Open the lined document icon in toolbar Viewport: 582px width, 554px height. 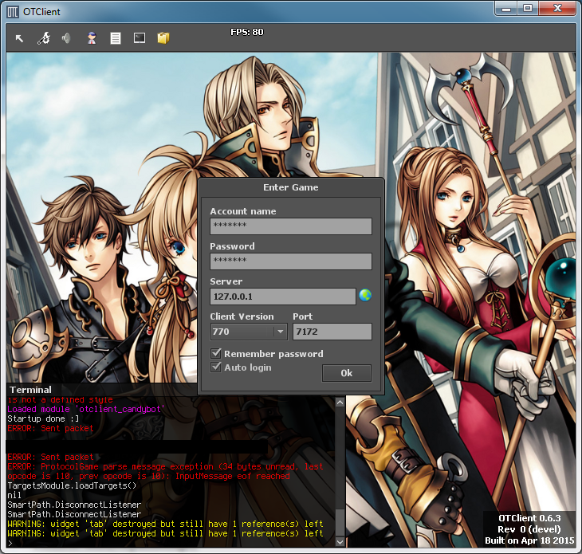point(116,37)
